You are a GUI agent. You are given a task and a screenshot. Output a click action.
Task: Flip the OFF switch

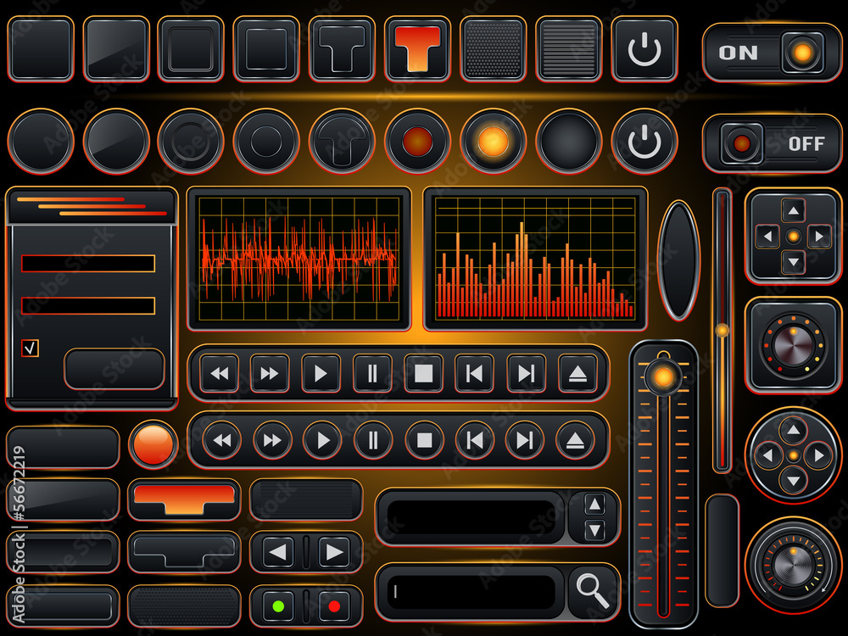coord(772,143)
